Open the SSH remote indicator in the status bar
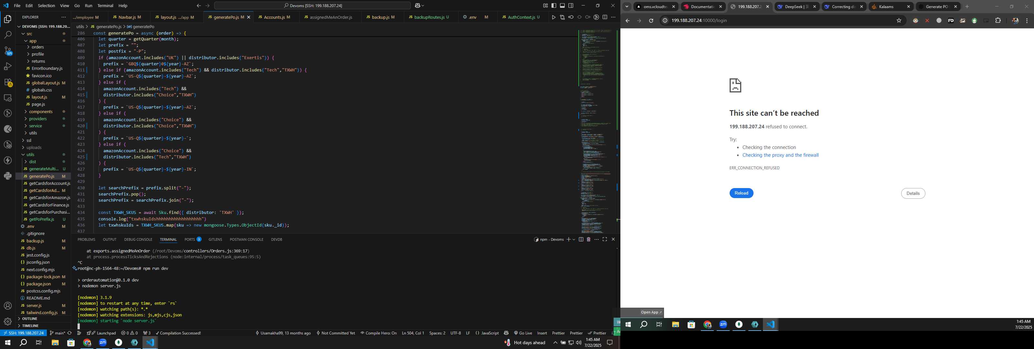 (23, 333)
